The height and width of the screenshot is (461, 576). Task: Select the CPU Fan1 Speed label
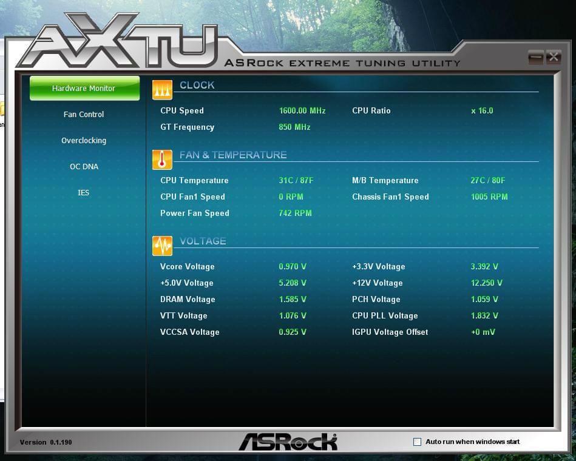[192, 197]
